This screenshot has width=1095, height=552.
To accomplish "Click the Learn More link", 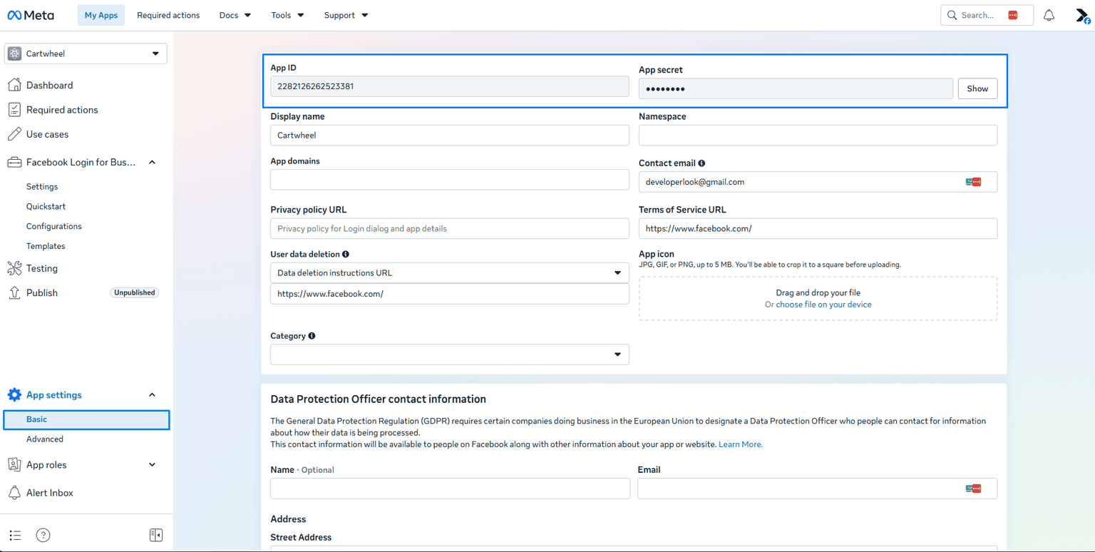I will click(x=741, y=444).
